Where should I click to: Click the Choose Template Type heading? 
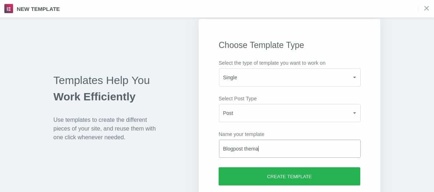pyautogui.click(x=261, y=45)
